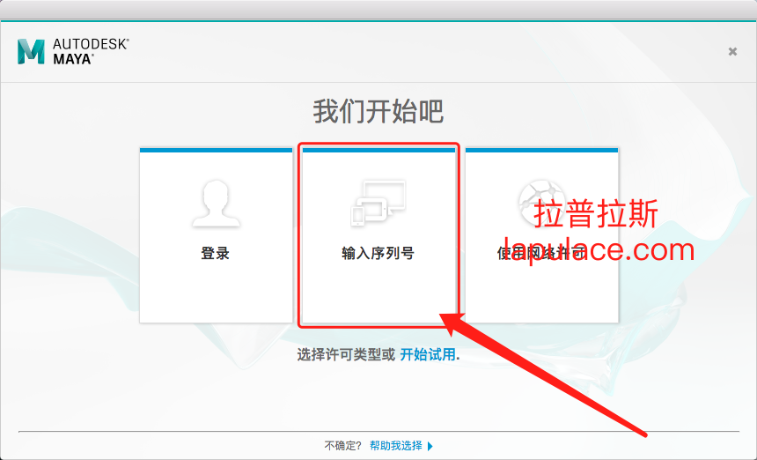Open the 开始试用 trial link
This screenshot has height=460, width=757.
pyautogui.click(x=428, y=354)
